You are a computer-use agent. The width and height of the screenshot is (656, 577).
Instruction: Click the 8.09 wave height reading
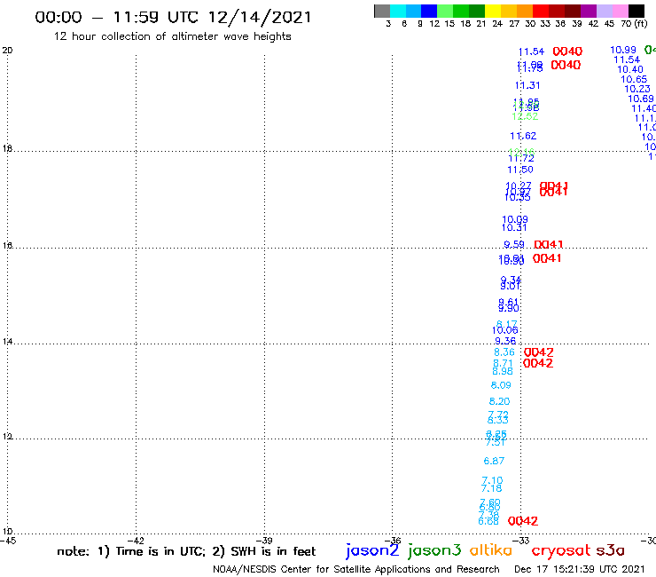pyautogui.click(x=501, y=385)
